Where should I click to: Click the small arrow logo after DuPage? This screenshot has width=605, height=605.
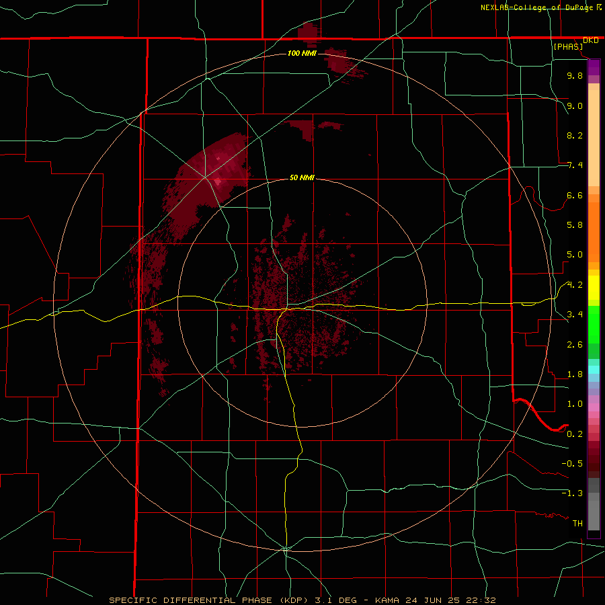pyautogui.click(x=599, y=7)
